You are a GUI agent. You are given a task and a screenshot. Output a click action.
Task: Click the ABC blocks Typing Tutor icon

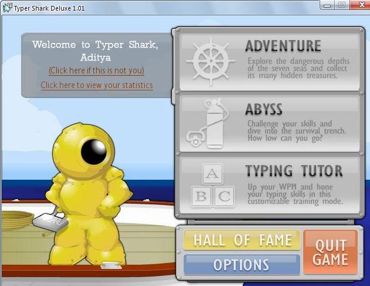(x=213, y=186)
